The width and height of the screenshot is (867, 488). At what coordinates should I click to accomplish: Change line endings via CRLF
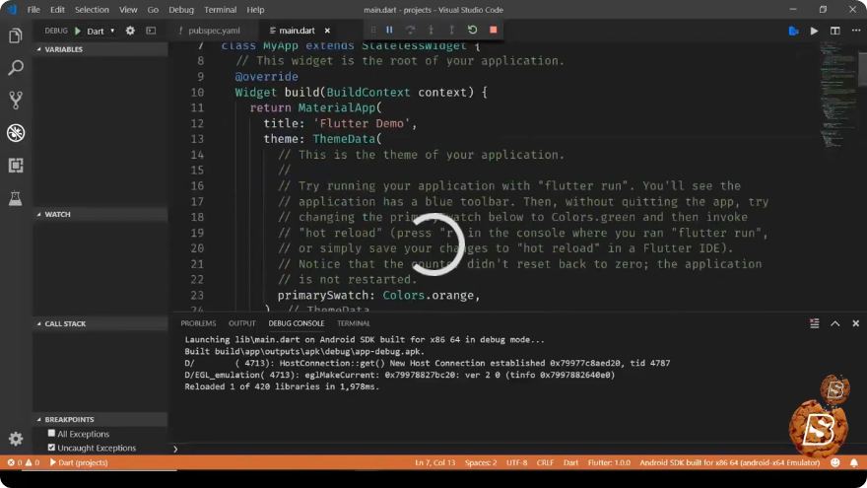click(545, 462)
